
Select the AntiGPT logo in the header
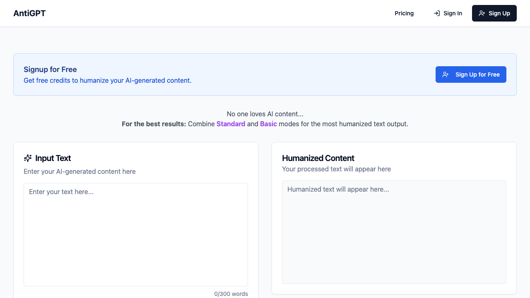point(29,13)
